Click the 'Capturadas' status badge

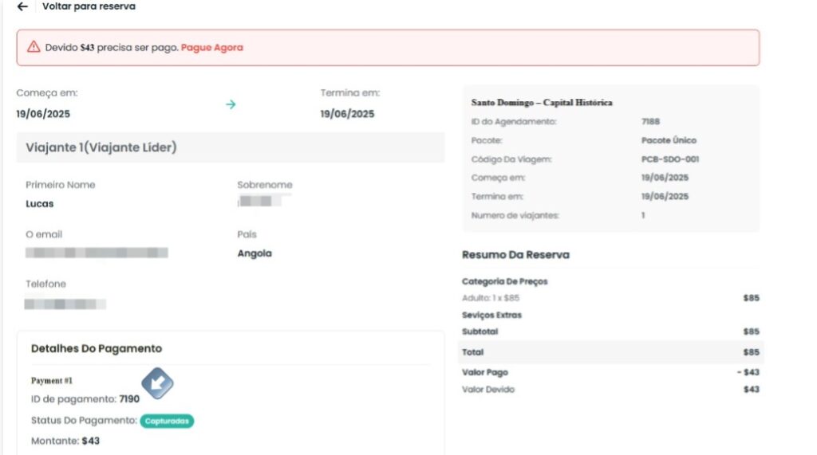coord(167,421)
